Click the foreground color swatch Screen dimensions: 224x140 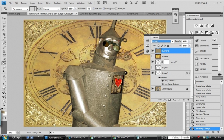tap(3, 112)
